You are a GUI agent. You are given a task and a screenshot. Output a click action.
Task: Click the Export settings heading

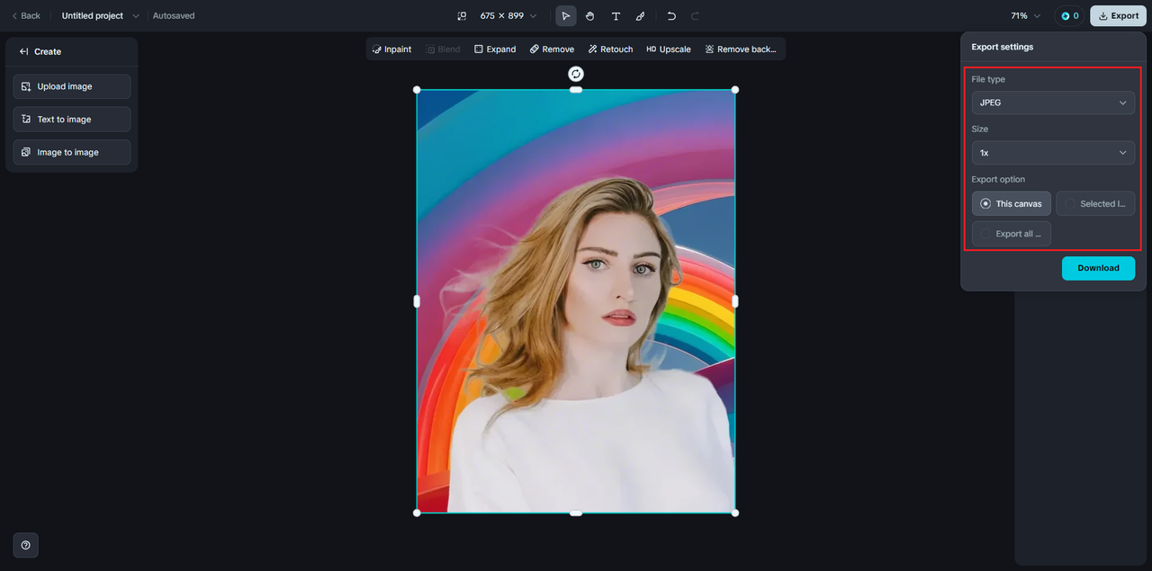pyautogui.click(x=1003, y=47)
